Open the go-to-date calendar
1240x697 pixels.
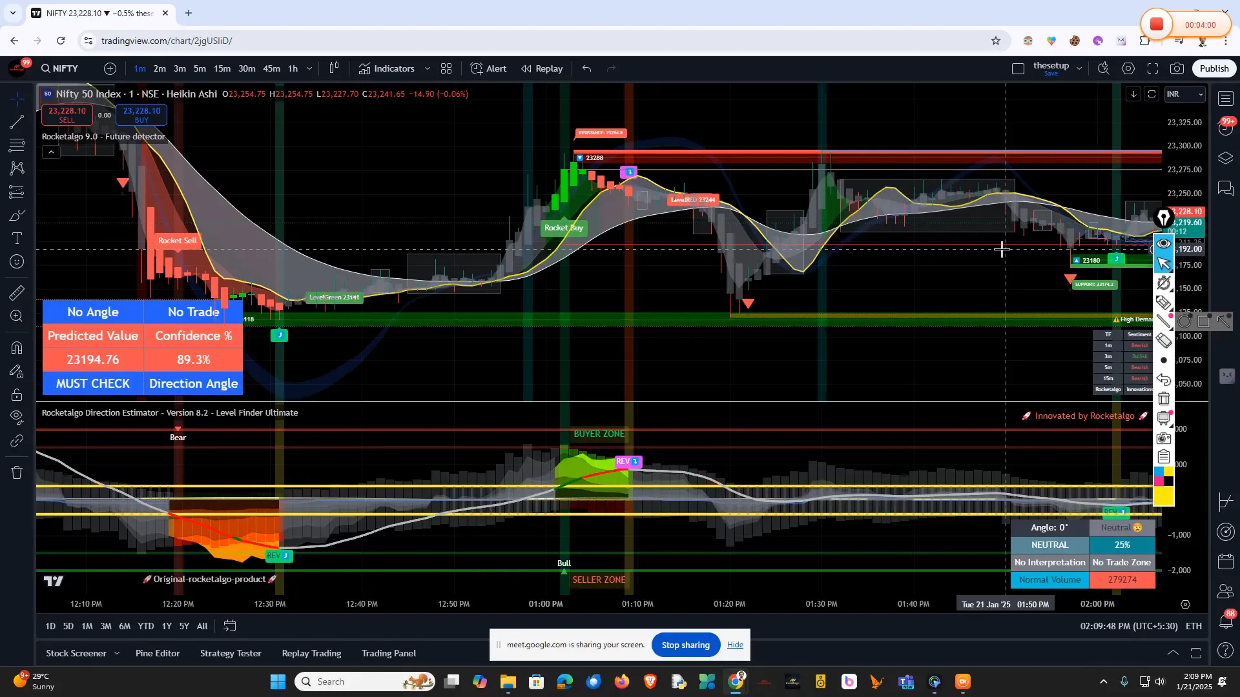click(x=230, y=626)
